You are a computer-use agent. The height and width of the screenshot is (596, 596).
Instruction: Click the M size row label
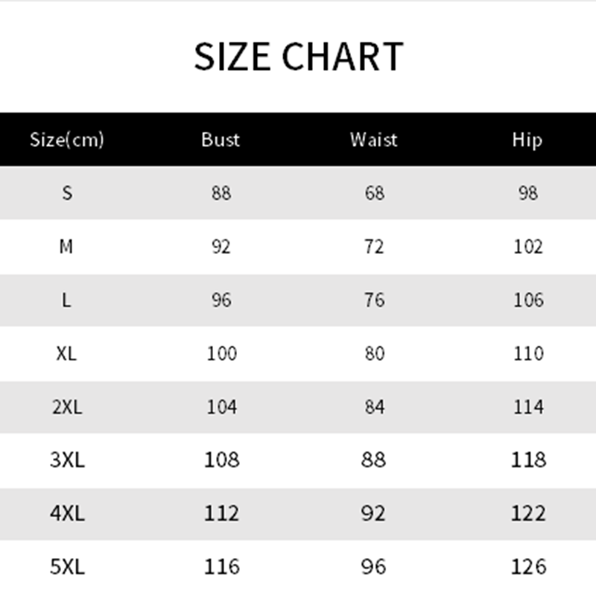66,247
